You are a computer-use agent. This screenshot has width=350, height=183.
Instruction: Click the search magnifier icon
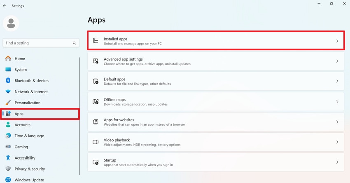(75, 43)
